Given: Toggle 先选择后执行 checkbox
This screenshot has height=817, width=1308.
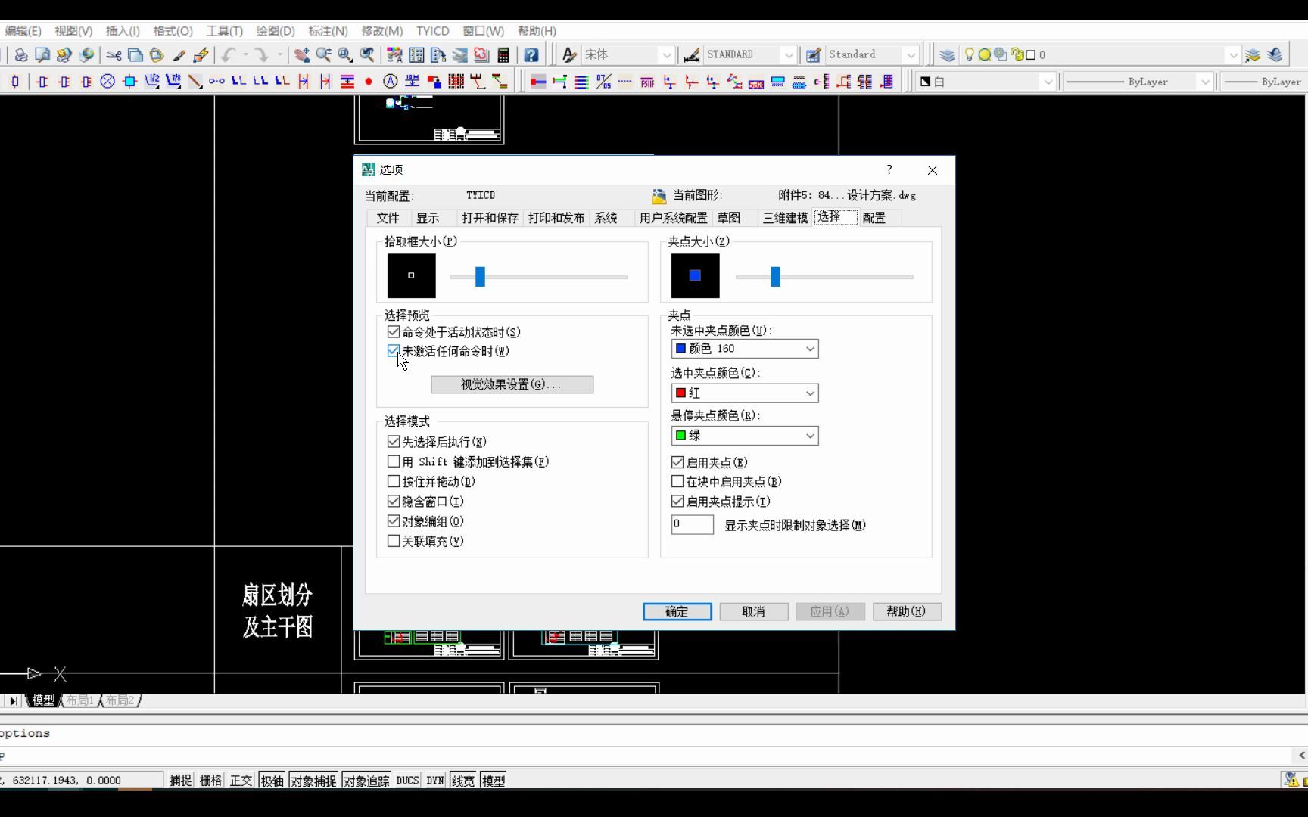Looking at the screenshot, I should pos(394,441).
